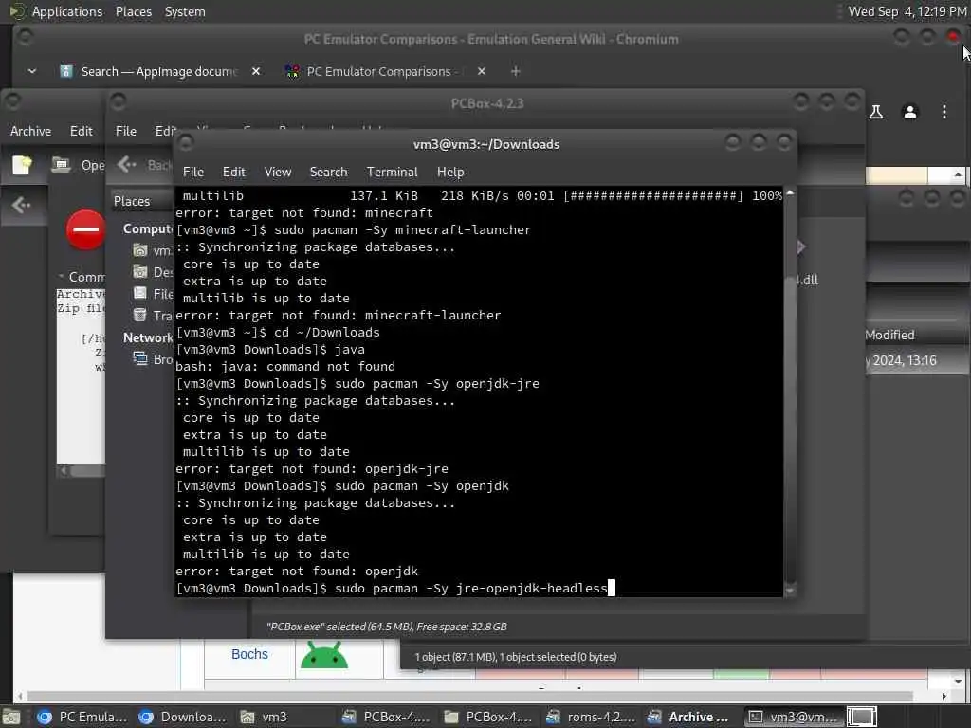Click the workspace switcher in the taskbar
This screenshot has width=971, height=728.
pyautogui.click(x=861, y=717)
